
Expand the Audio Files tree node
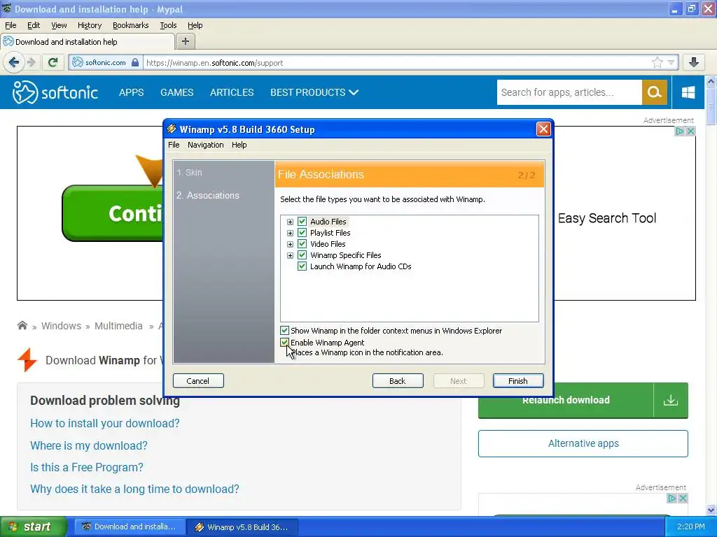(290, 222)
